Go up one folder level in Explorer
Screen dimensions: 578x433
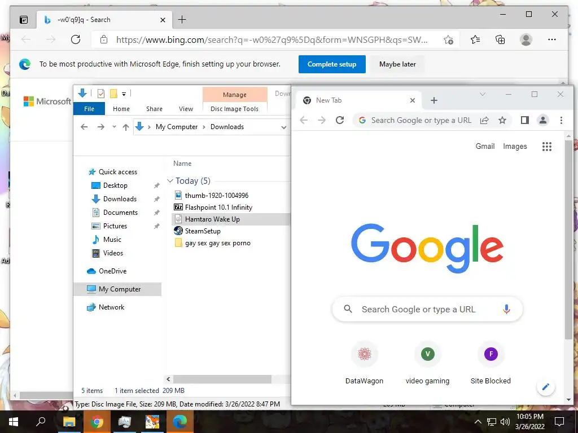[126, 127]
